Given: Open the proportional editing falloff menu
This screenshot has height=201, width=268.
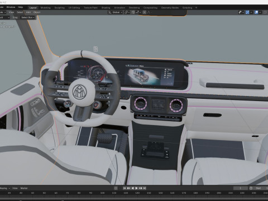Looking at the screenshot, I should click(x=149, y=12).
